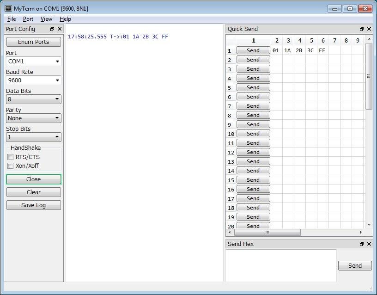
Task: Click Quick Send horizontal scrollbar left arrow
Action: [230, 232]
